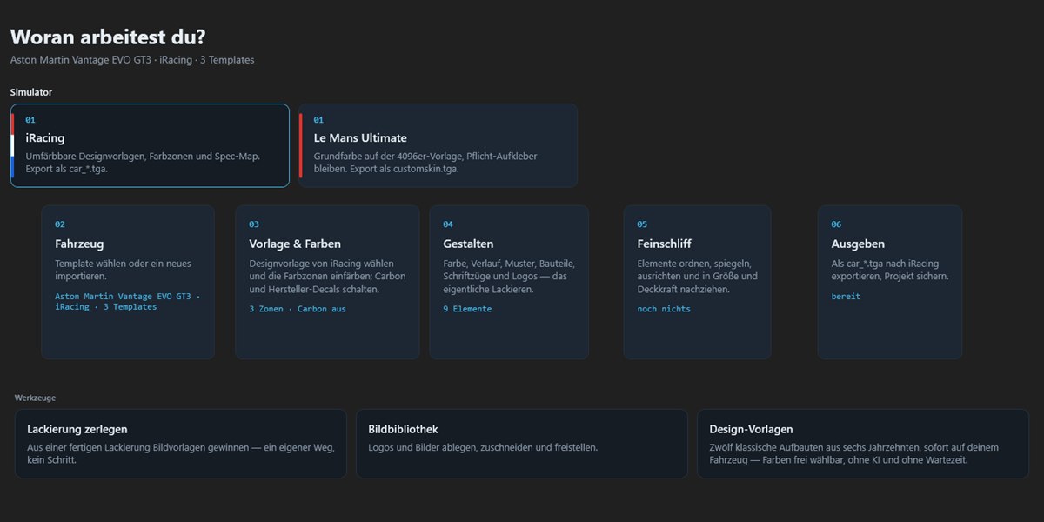
Task: Open the Design-Vorlagen tool
Action: point(863,444)
